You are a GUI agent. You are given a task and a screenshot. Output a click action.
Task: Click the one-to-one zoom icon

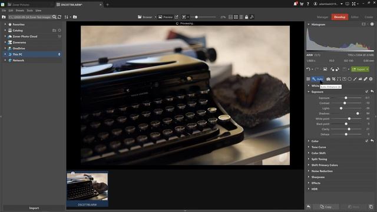tap(230, 17)
